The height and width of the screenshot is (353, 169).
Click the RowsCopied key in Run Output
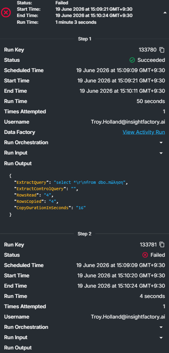pos(29,202)
